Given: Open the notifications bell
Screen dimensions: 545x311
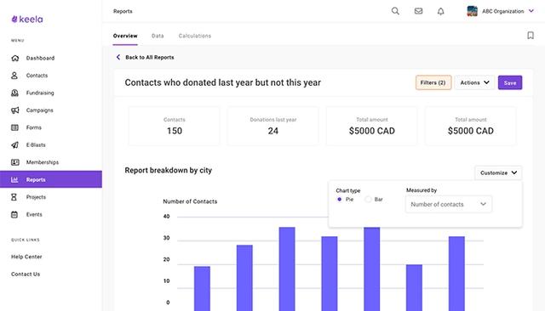Looking at the screenshot, I should pos(441,11).
